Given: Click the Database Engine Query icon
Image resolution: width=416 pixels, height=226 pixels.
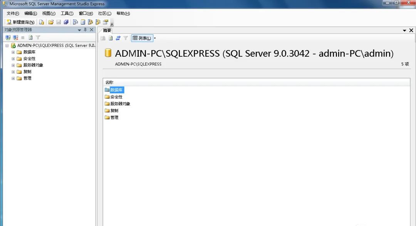Looking at the screenshot, I should (41, 22).
